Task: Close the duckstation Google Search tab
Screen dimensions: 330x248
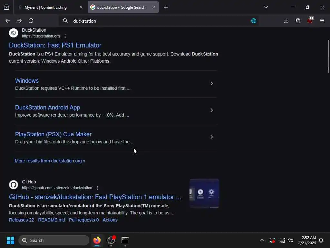Action: tap(154, 7)
